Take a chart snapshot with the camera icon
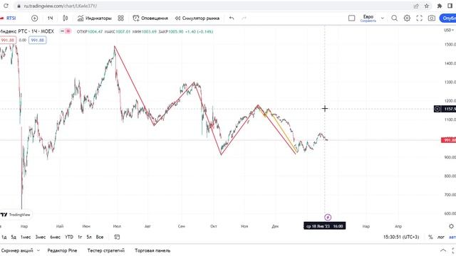Screen dimensions: 456x256 tap(432, 18)
